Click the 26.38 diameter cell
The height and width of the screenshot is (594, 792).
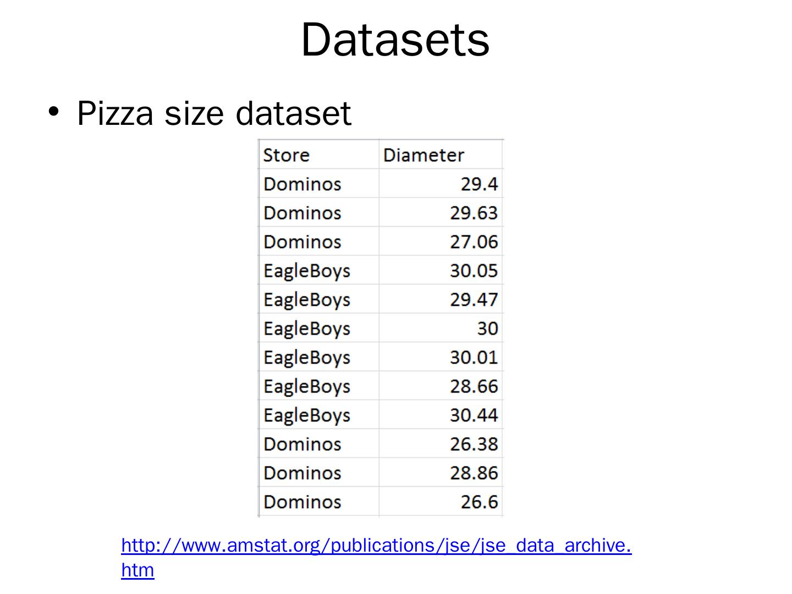coord(474,444)
